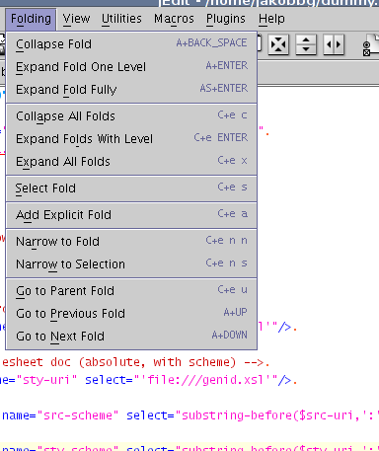Open the Macros menu

174,19
